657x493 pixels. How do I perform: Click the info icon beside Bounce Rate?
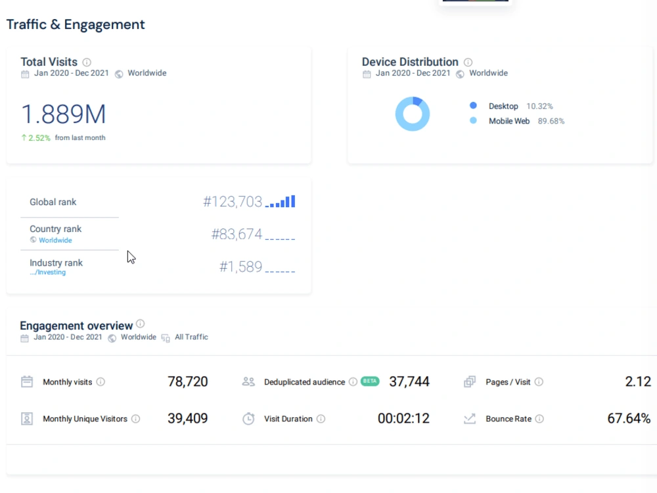539,419
